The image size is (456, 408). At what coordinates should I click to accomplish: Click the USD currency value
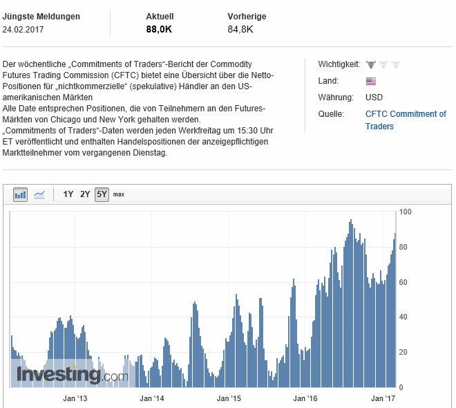pos(374,98)
